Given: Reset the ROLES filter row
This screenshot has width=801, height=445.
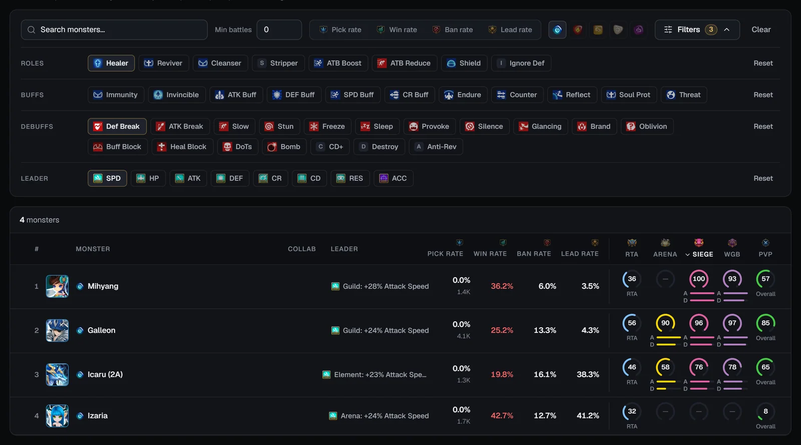Looking at the screenshot, I should click(x=763, y=63).
